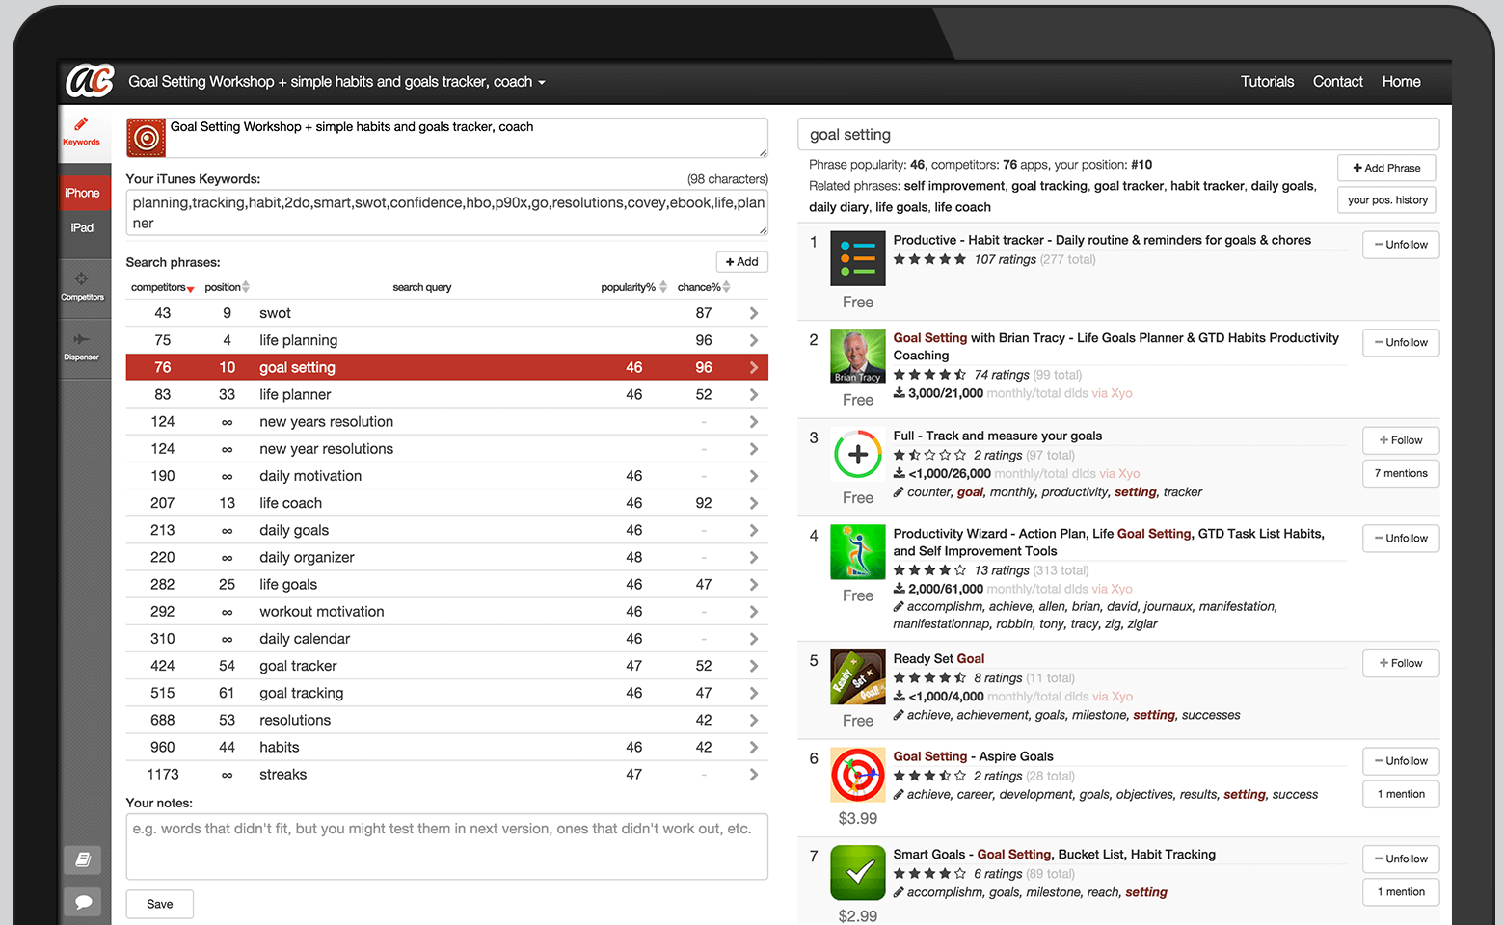This screenshot has width=1504, height=925.
Task: Click the life coach related phrase link
Action: click(x=962, y=207)
